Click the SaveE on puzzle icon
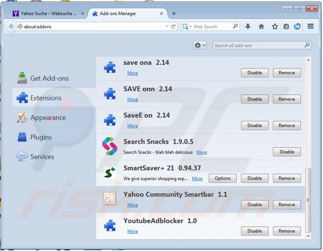 [x=110, y=120]
